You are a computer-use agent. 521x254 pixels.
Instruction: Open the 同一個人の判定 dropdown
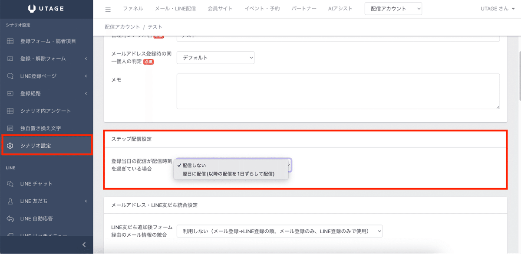coord(215,58)
